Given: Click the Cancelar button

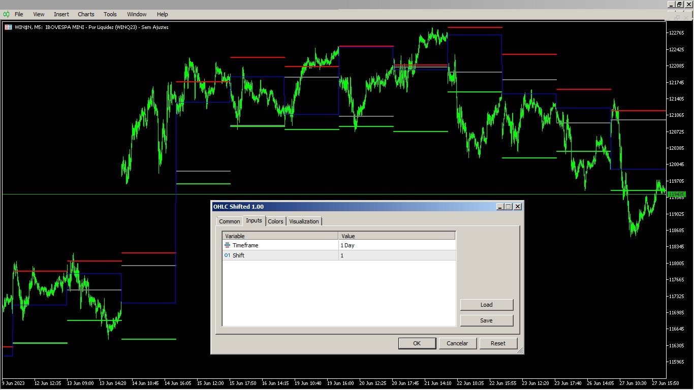Looking at the screenshot, I should tap(457, 343).
